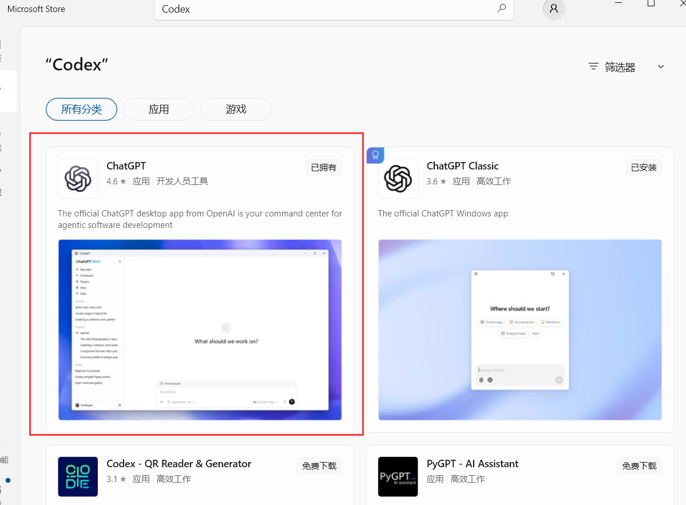Open the ChatGPT app title

pyautogui.click(x=126, y=166)
